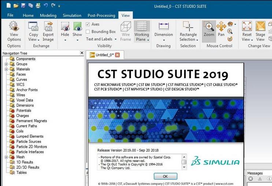Click the Reset View icon

click(247, 26)
